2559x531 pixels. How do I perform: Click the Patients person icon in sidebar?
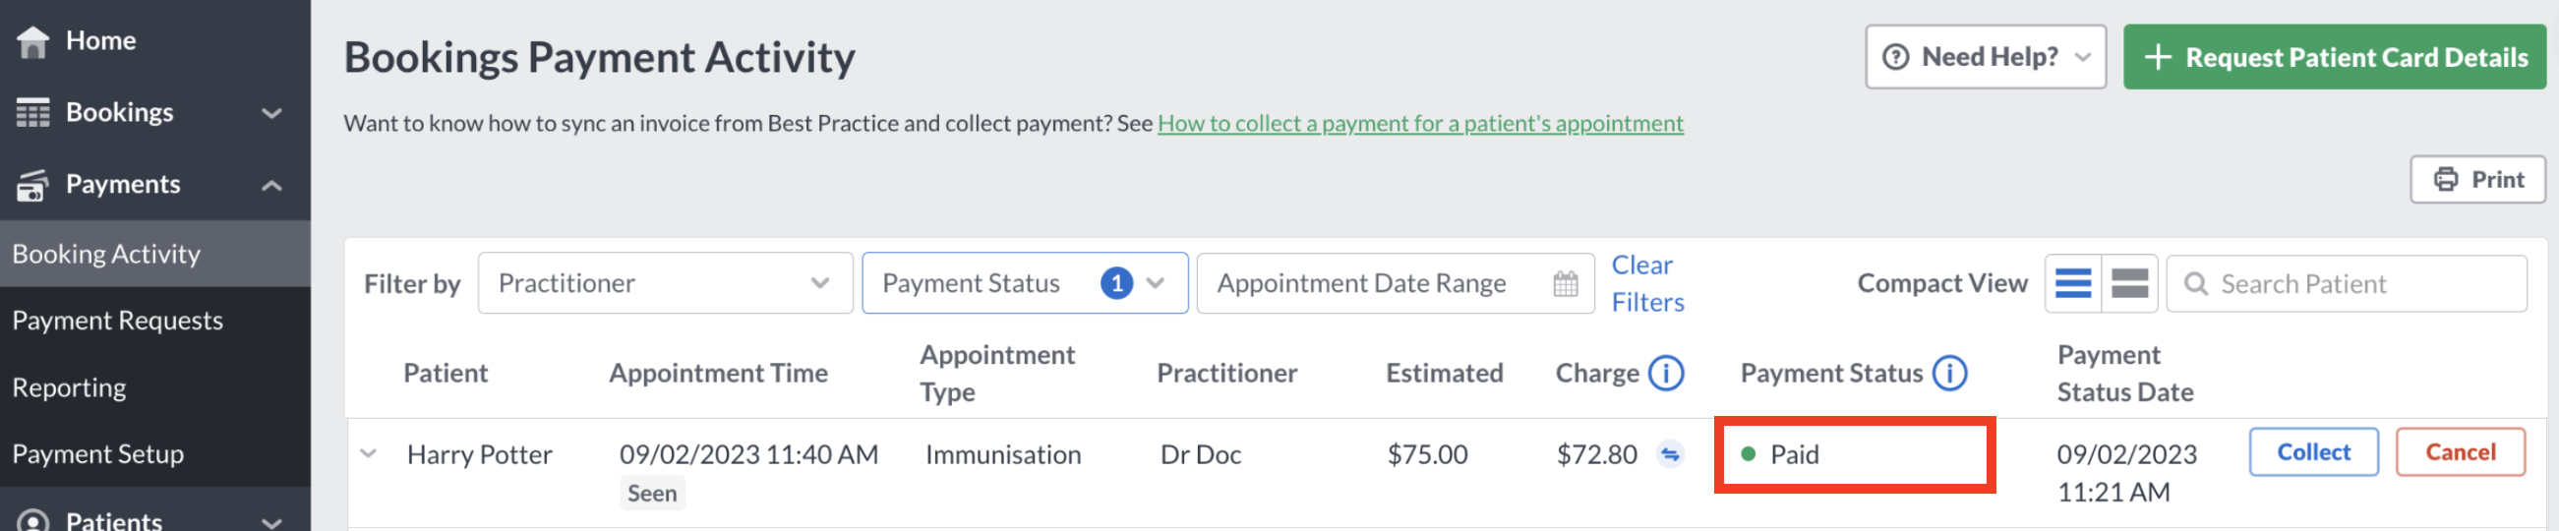point(32,521)
